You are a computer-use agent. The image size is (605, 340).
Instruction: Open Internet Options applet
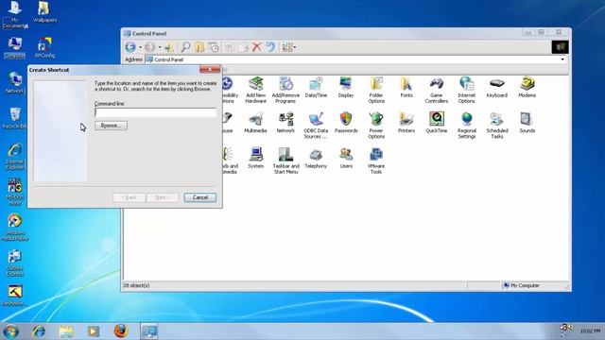(466, 90)
